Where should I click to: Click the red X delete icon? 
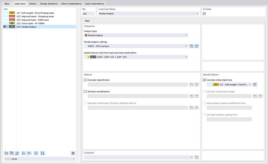(73, 153)
